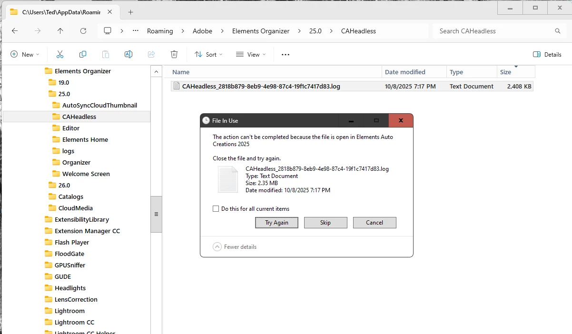The image size is (572, 334).
Task: Select the CAHeadless log file row
Action: (352, 86)
